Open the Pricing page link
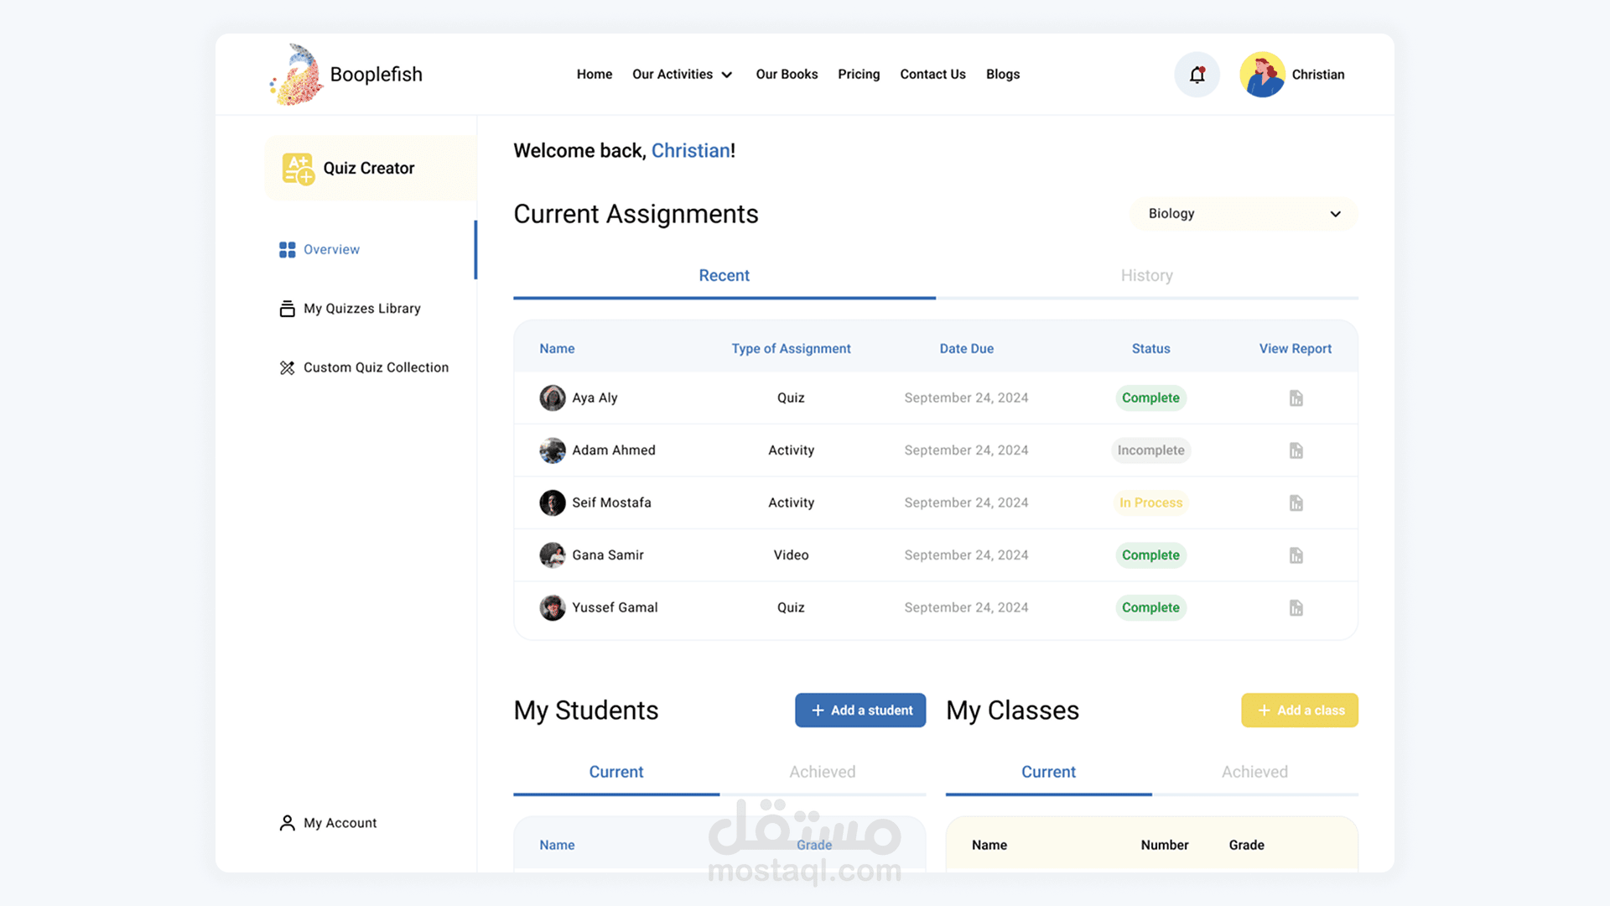The height and width of the screenshot is (906, 1610). click(x=859, y=75)
